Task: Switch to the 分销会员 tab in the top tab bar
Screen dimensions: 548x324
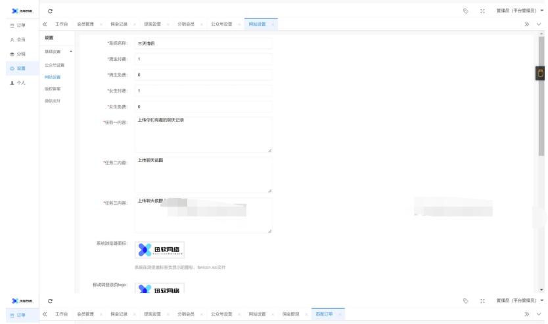Action: 186,24
